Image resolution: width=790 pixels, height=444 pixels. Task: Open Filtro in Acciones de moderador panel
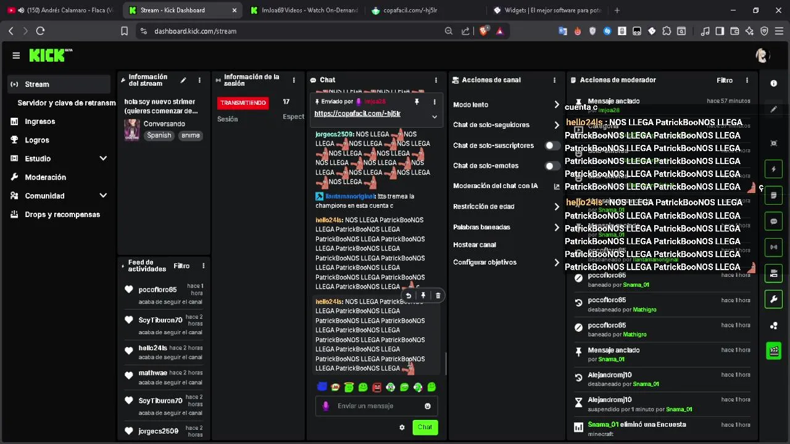coord(725,80)
